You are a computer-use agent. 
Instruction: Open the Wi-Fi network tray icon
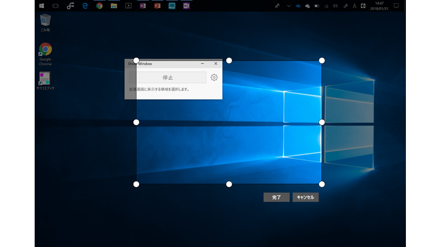[326, 6]
